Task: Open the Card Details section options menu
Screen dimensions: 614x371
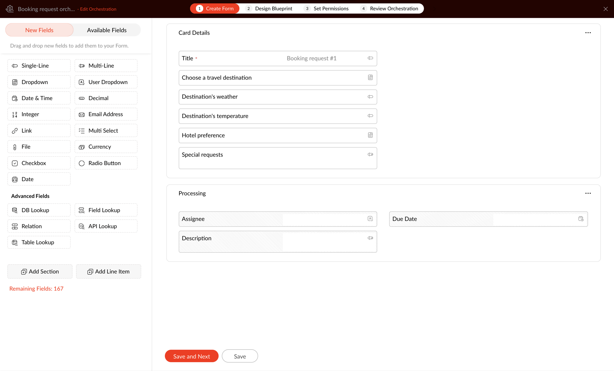Action: coord(588,33)
